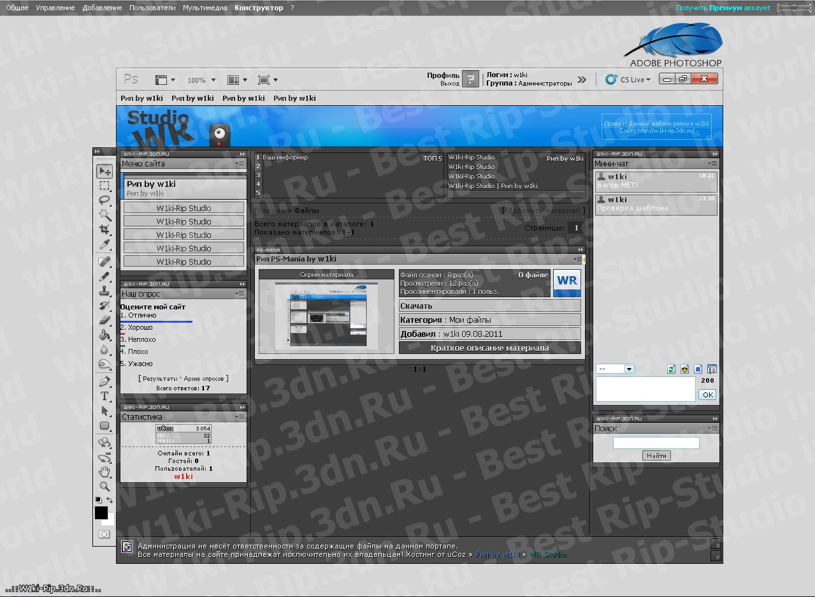Click the Zoom magnifier tool

(105, 487)
